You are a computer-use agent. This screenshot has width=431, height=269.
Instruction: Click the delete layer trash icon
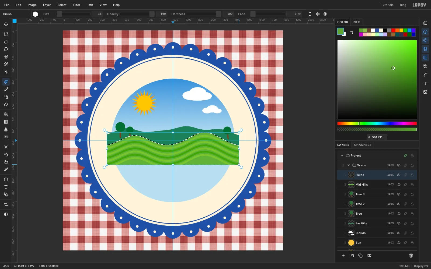(411, 256)
